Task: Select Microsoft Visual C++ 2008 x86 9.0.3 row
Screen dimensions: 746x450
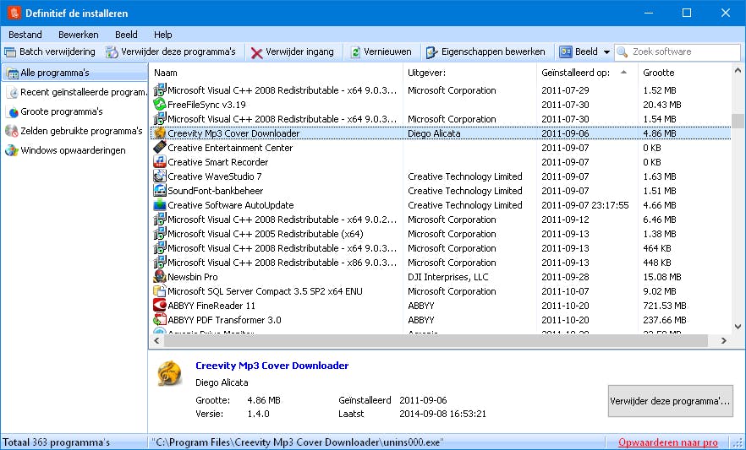Action: [441, 263]
